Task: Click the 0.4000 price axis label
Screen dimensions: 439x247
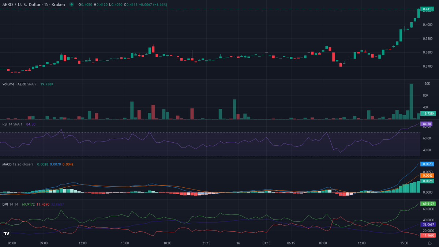Action: tap(428, 25)
